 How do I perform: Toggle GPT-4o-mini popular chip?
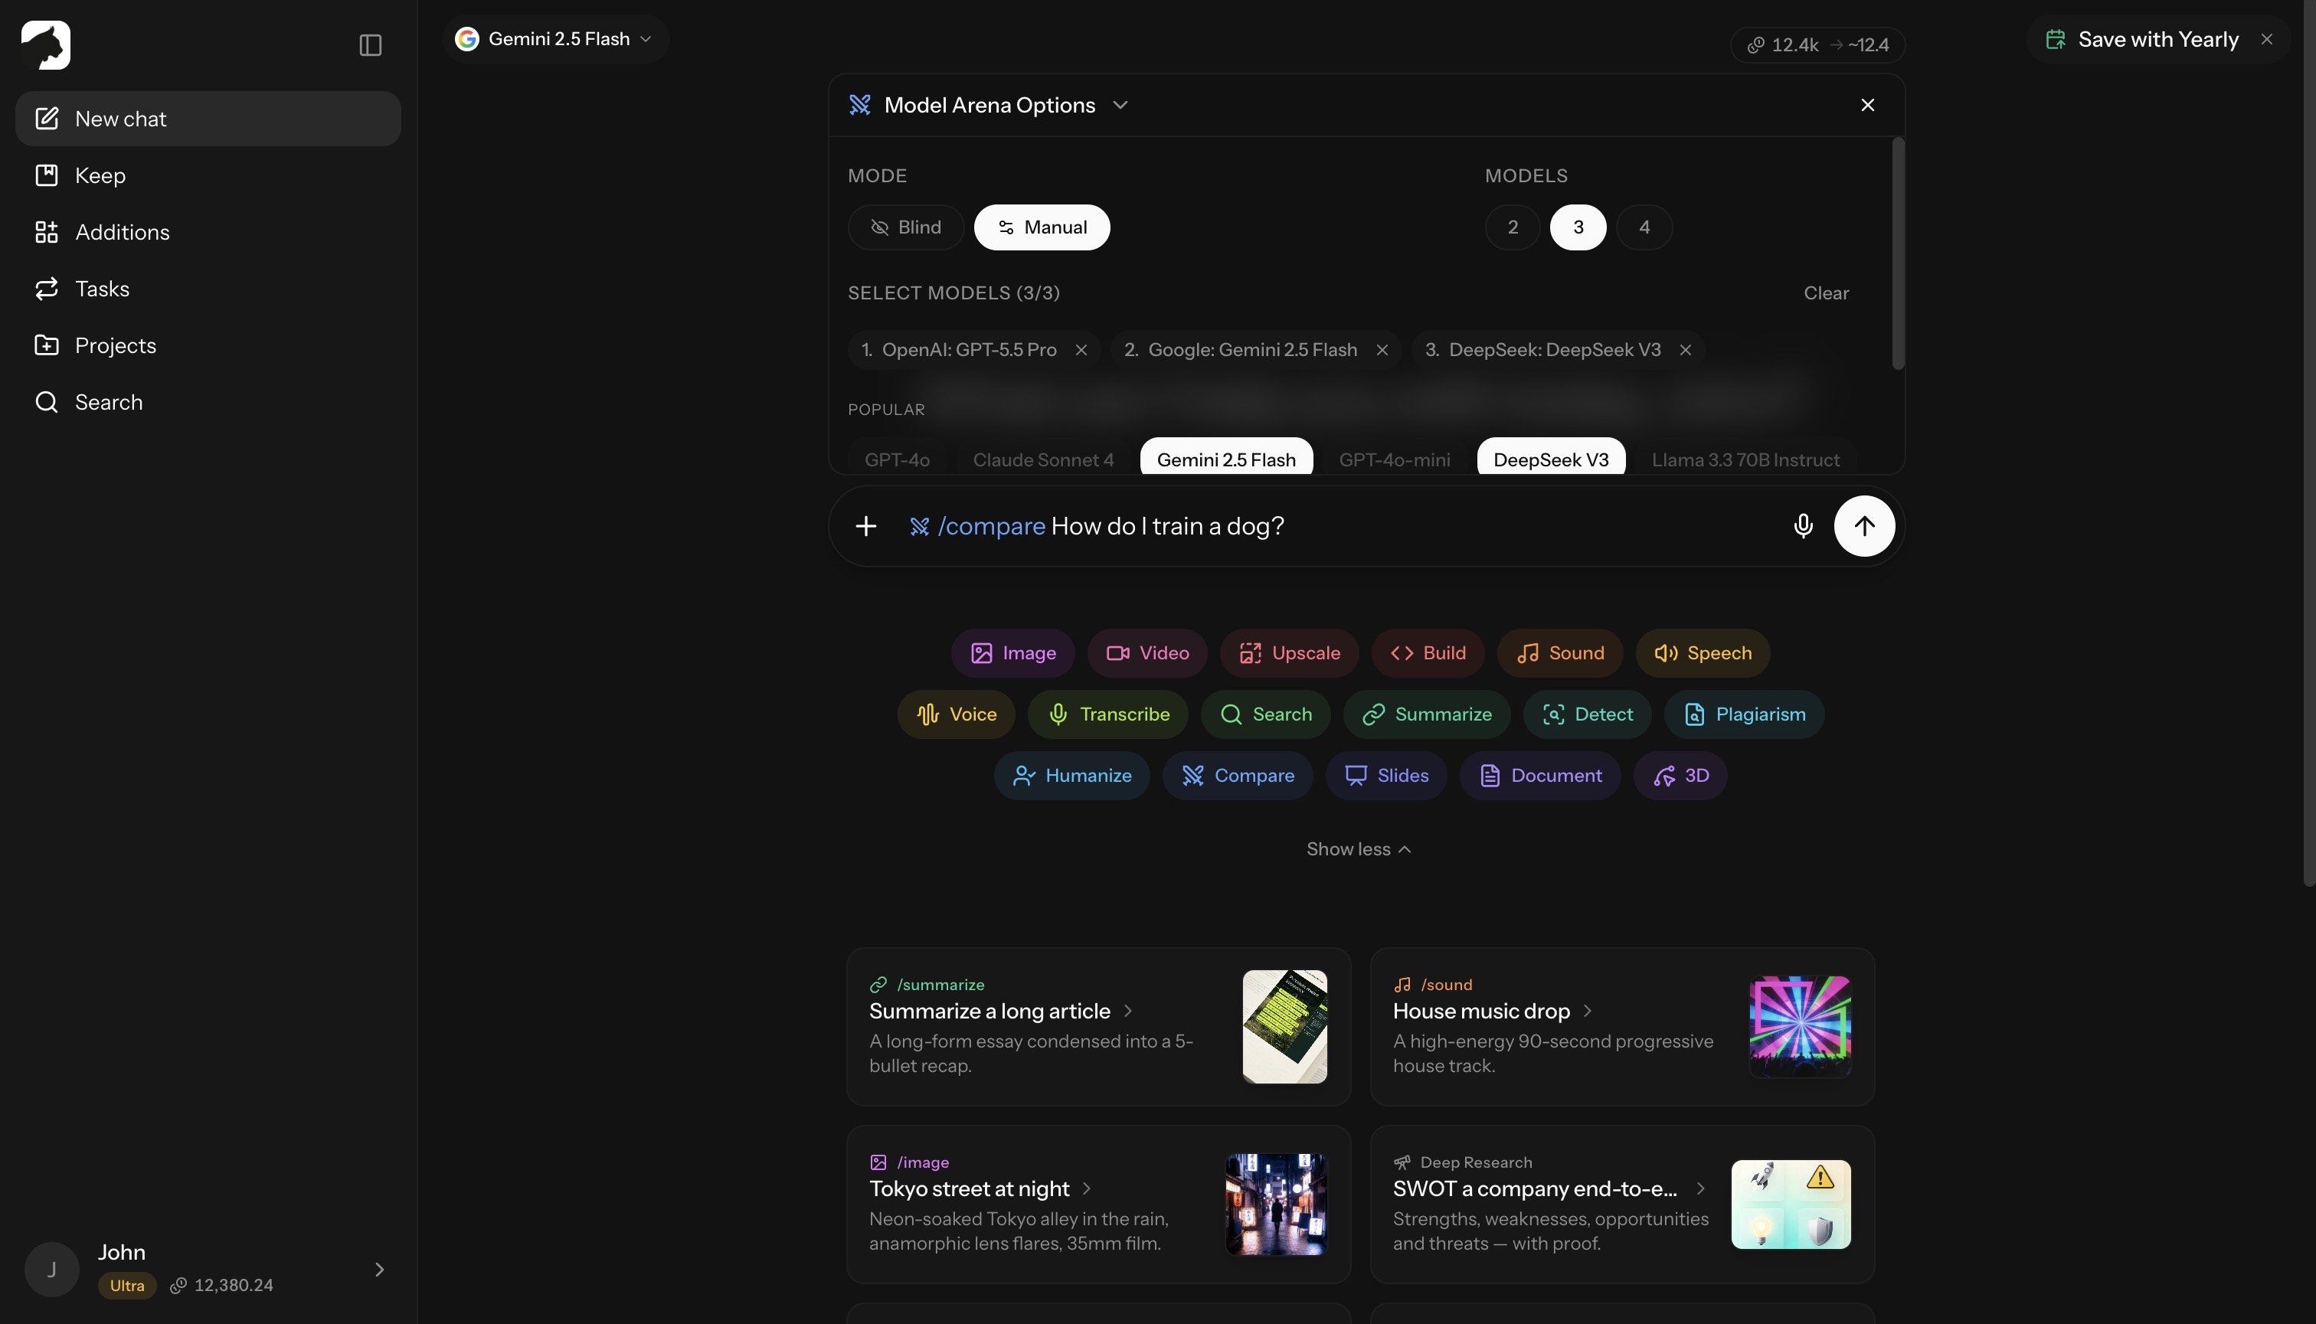click(x=1394, y=457)
